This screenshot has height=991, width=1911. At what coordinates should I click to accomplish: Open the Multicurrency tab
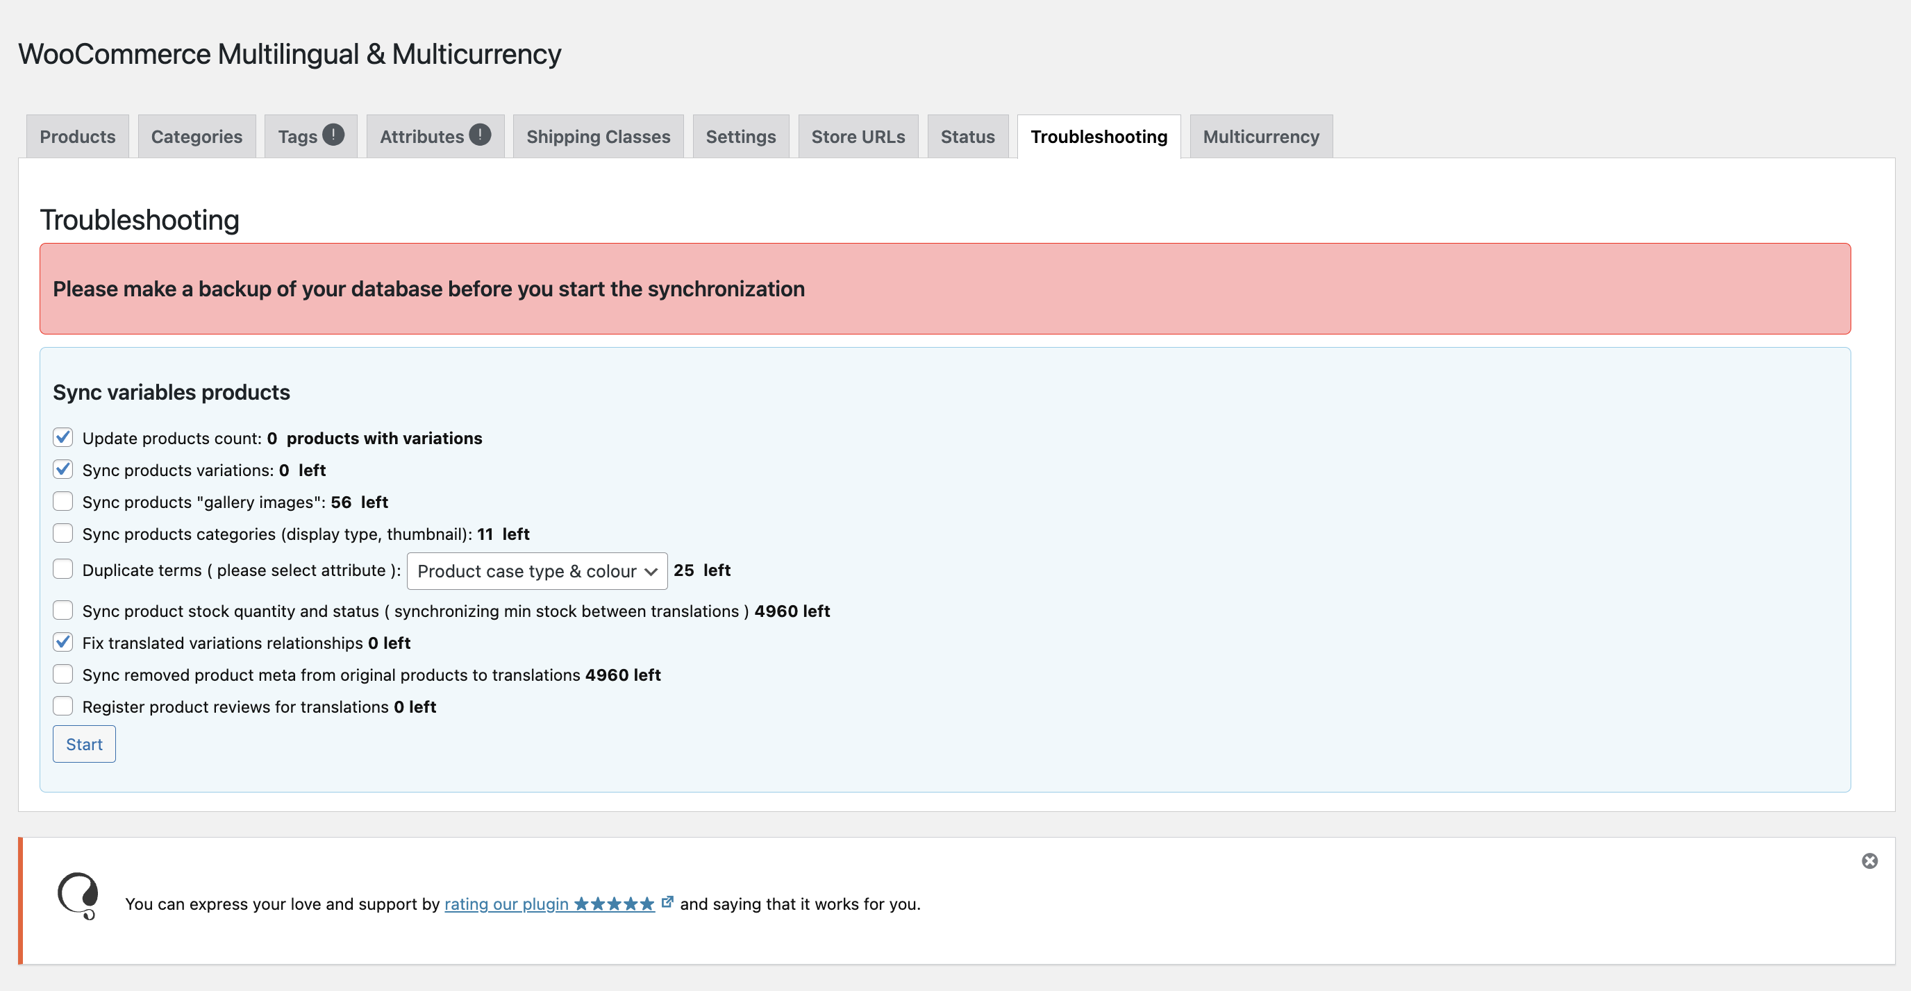tap(1261, 137)
